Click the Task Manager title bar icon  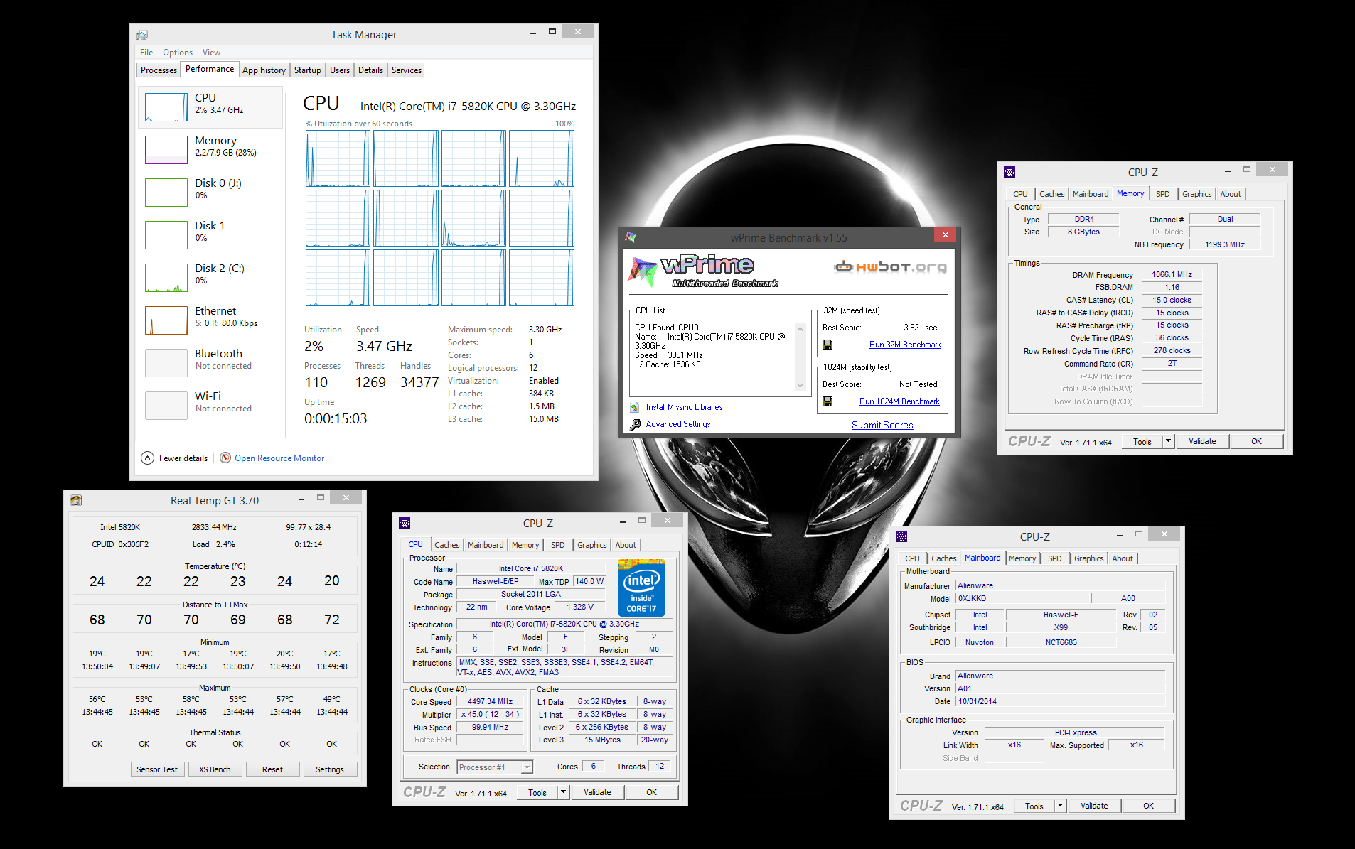point(142,34)
